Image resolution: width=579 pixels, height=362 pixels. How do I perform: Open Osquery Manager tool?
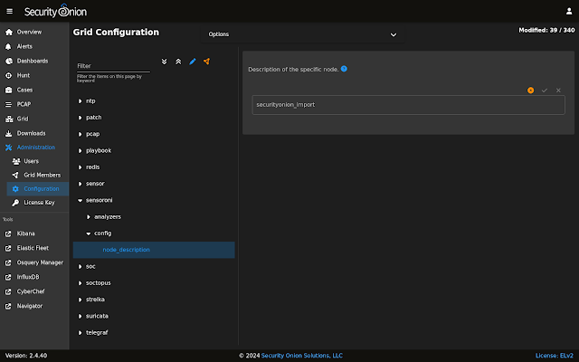[40, 262]
